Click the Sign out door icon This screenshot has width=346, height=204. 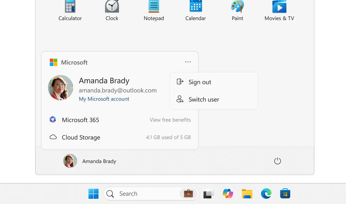pyautogui.click(x=180, y=82)
